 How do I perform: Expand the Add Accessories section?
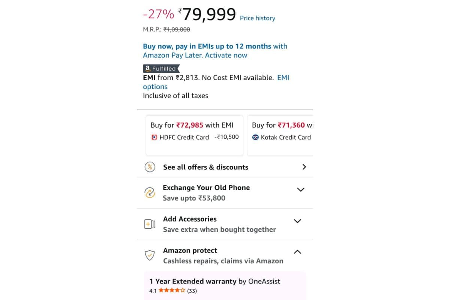tap(297, 221)
